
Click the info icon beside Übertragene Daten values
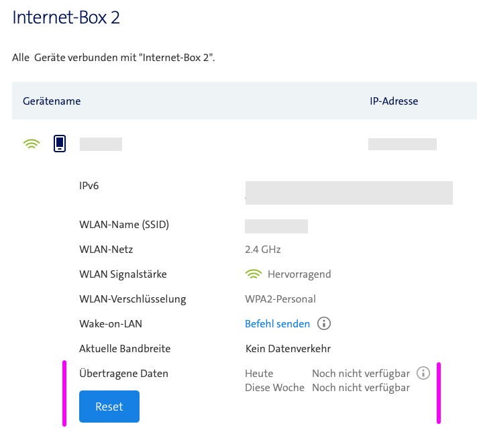coord(423,373)
